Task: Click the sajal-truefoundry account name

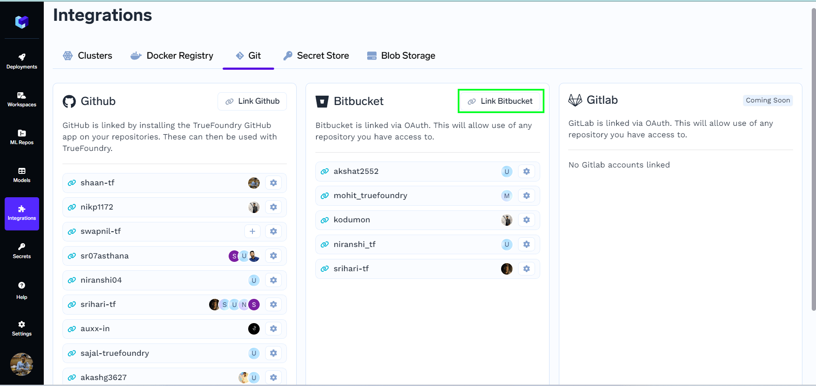Action: [115, 353]
